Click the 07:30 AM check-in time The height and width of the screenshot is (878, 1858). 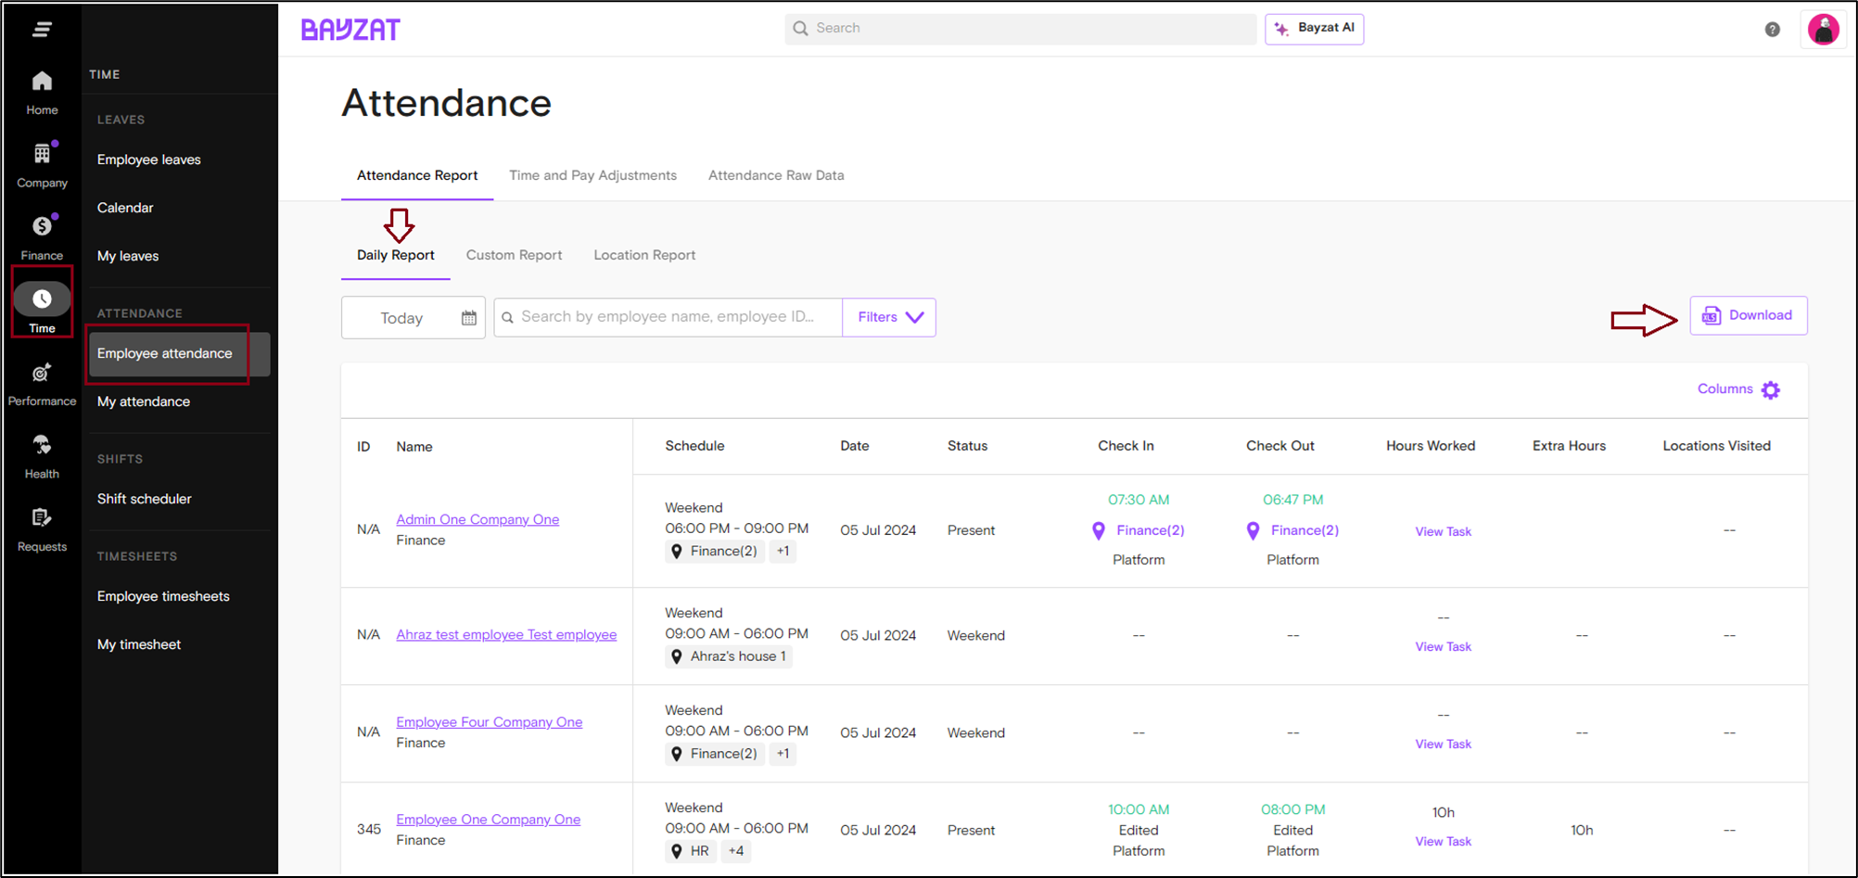(1139, 500)
